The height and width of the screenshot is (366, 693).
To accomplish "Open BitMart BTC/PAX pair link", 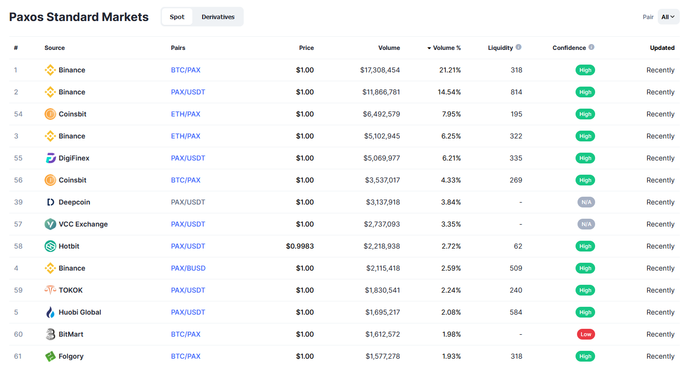I will click(185, 334).
